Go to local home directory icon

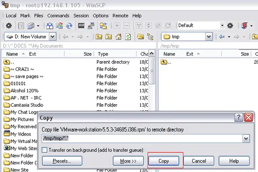coord(118,37)
